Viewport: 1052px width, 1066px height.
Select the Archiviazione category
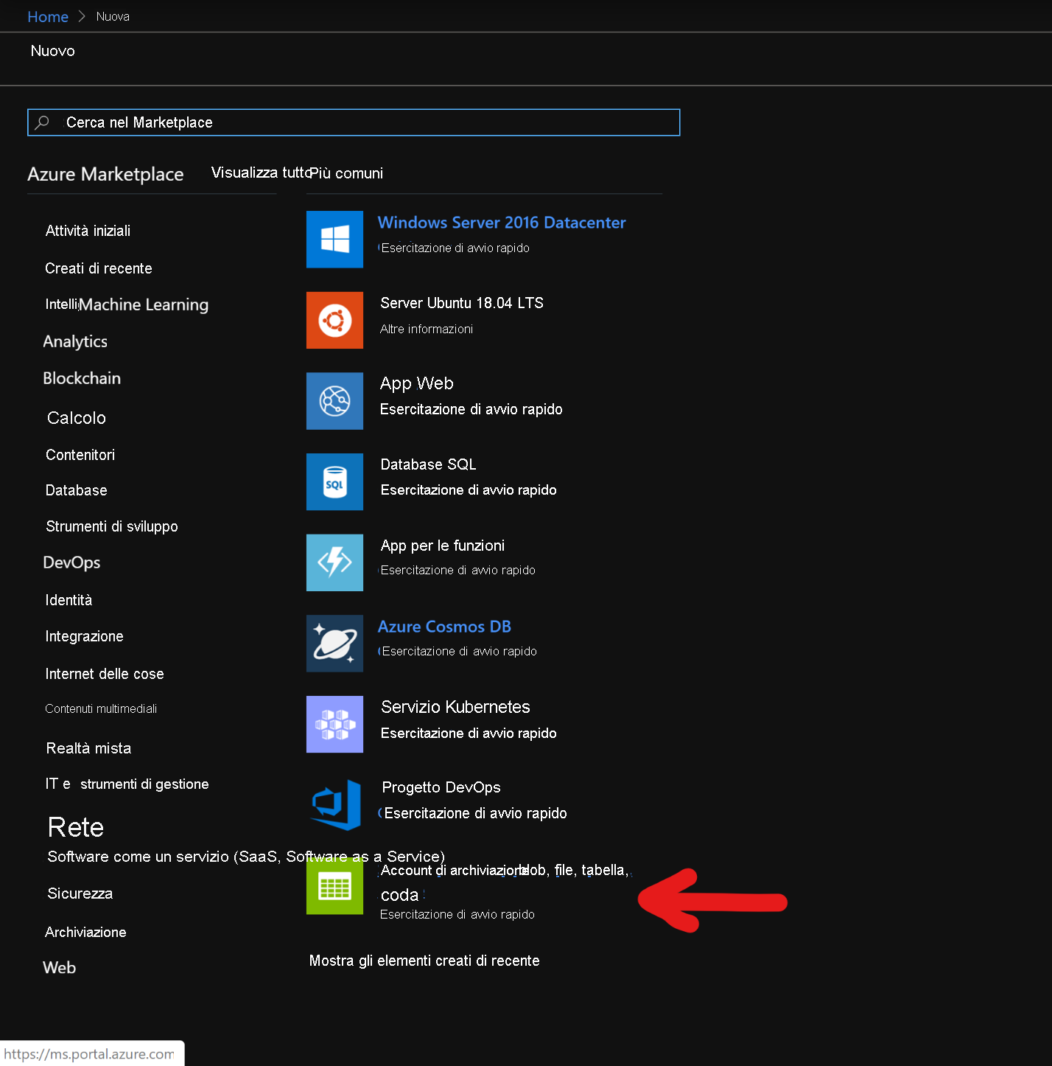pyautogui.click(x=85, y=932)
